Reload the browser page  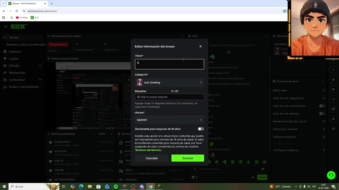pyautogui.click(x=16, y=11)
